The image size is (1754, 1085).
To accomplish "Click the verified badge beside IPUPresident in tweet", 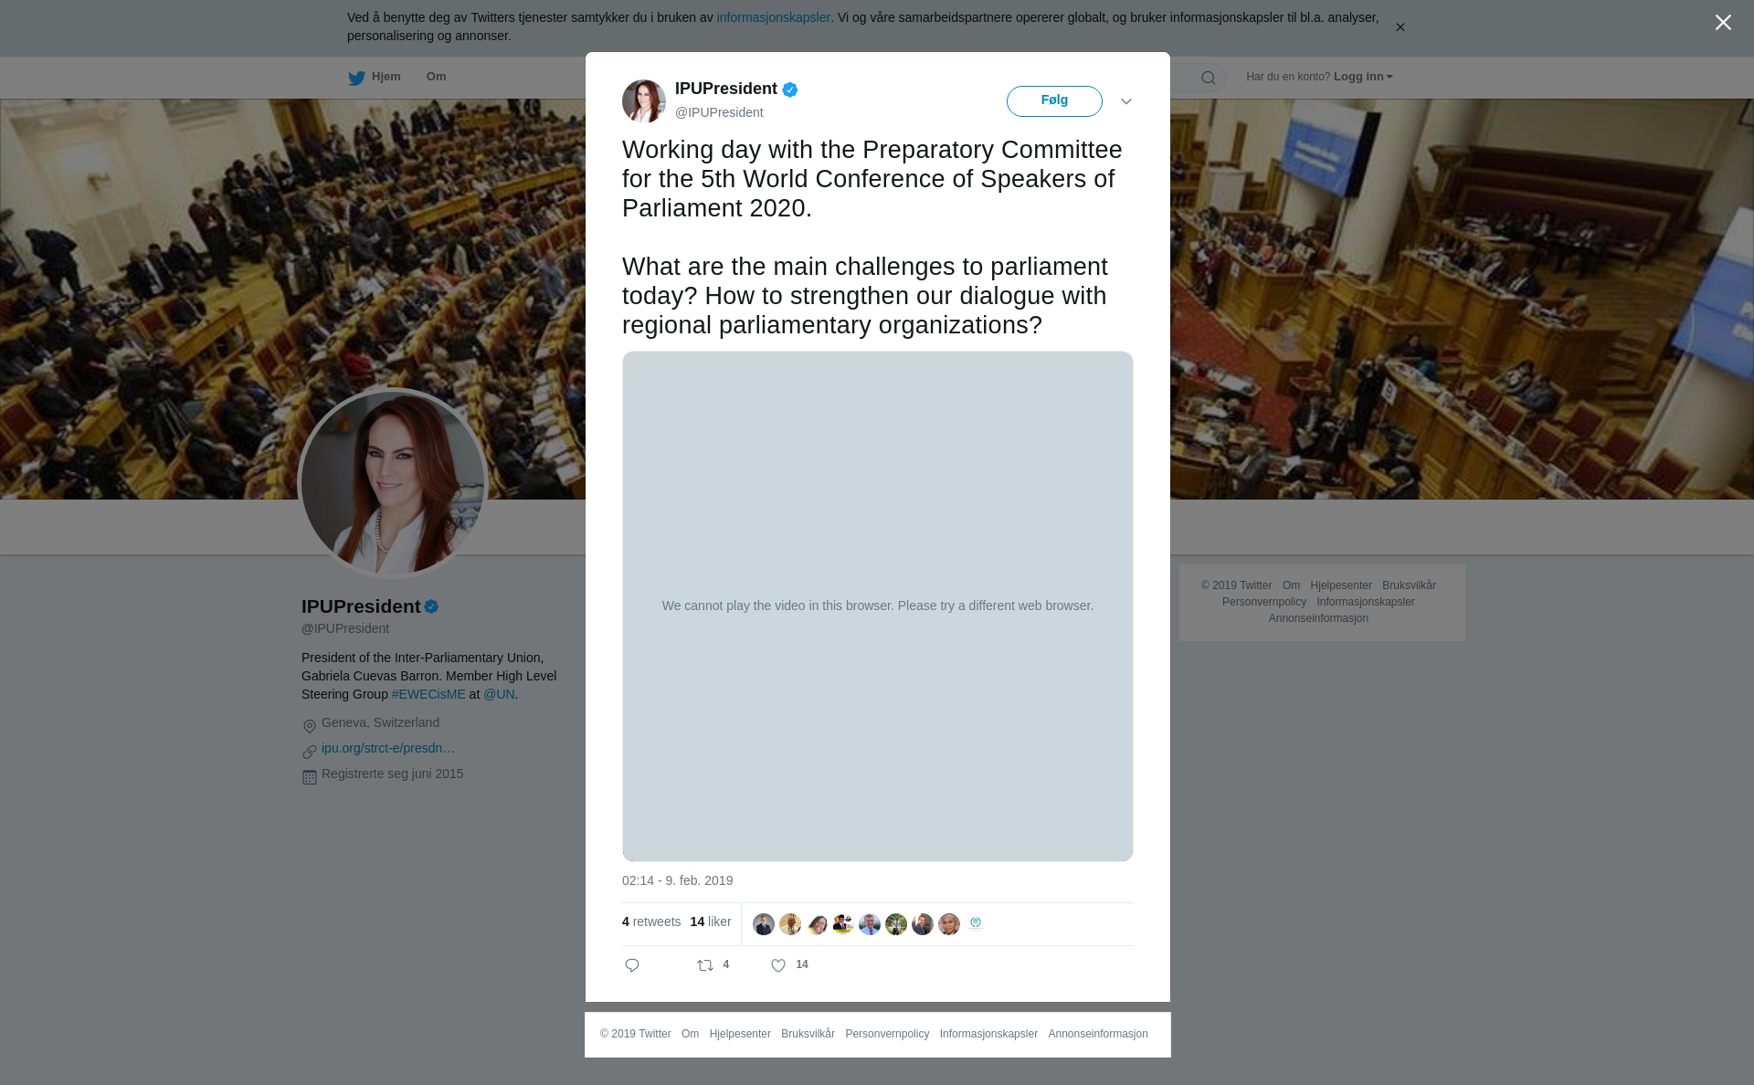I will click(x=790, y=90).
